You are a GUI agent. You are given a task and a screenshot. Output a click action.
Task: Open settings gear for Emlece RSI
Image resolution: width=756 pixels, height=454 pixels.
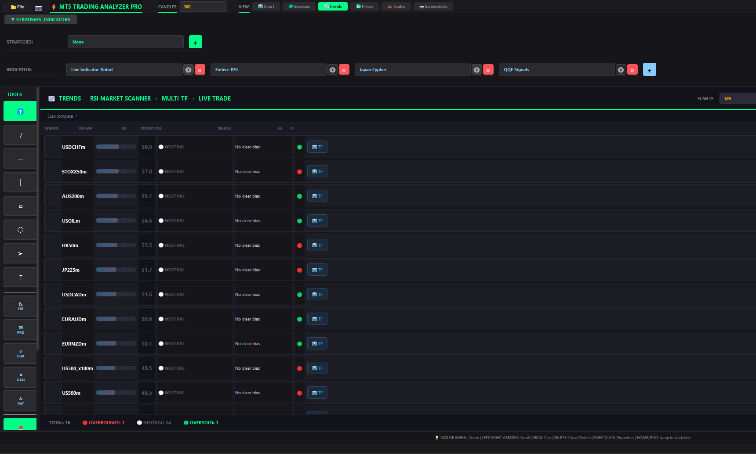[x=333, y=70]
